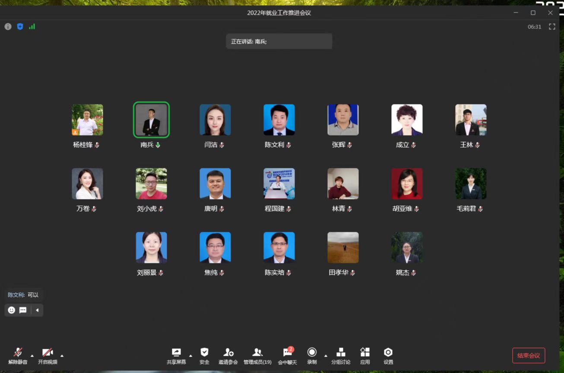The image size is (564, 373).
Task: Open the 安全 security options
Action: coord(204,356)
